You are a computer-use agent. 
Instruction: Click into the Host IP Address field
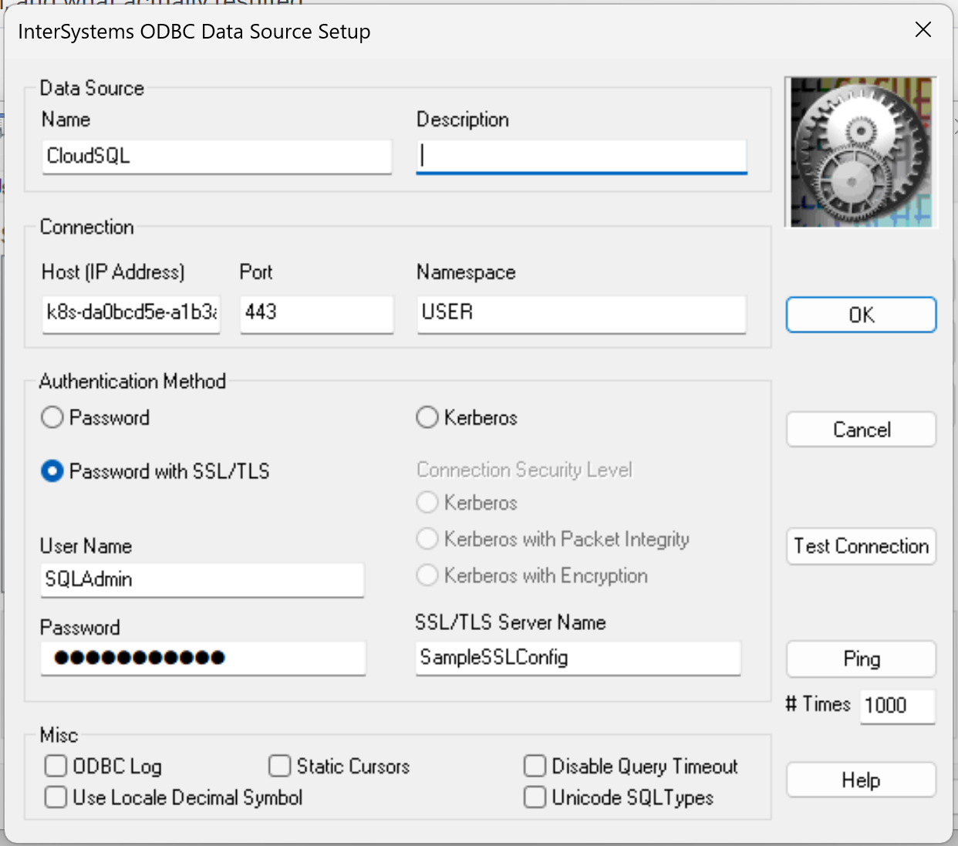131,312
